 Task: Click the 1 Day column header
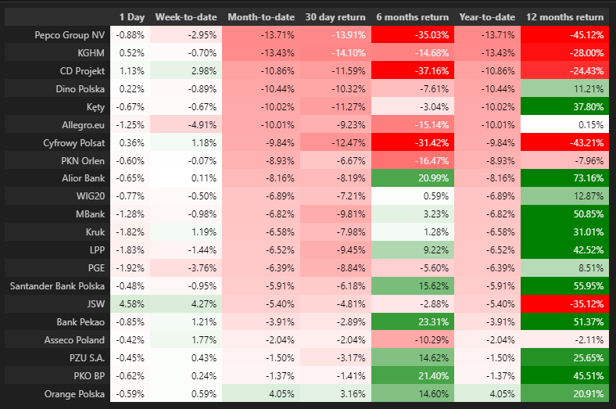[x=131, y=17]
